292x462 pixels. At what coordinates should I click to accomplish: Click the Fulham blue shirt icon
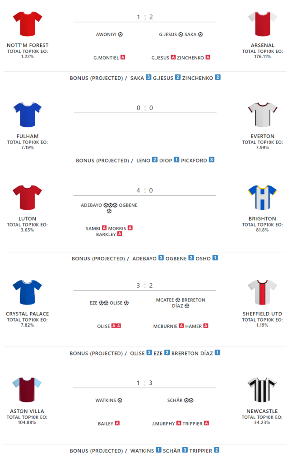click(x=28, y=115)
